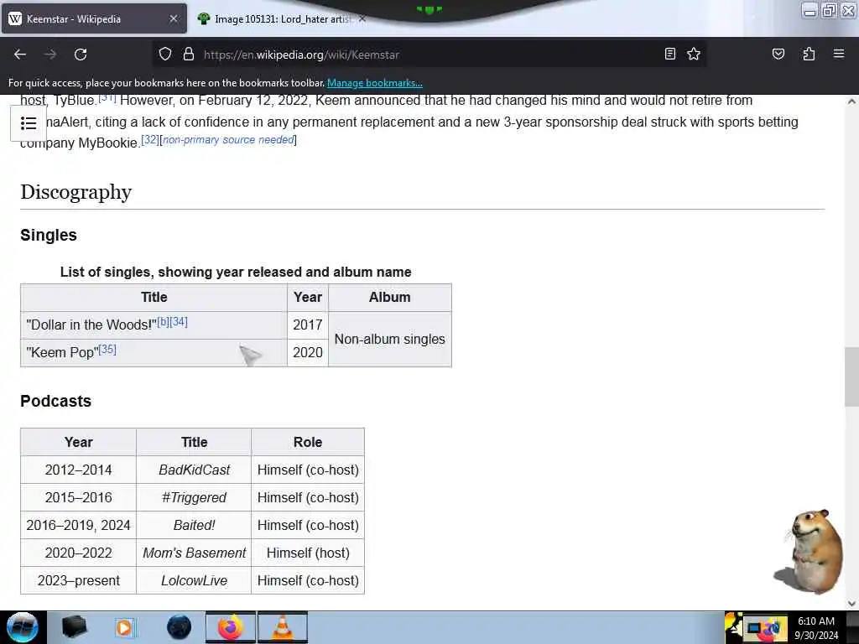Open Firefox application menu
This screenshot has width=859, height=644.
tap(839, 54)
